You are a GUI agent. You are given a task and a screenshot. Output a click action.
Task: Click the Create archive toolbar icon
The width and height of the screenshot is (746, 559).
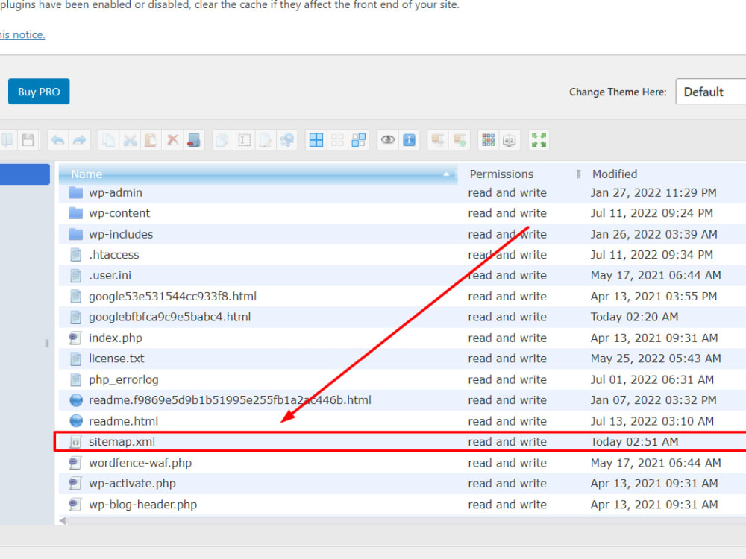coord(460,140)
